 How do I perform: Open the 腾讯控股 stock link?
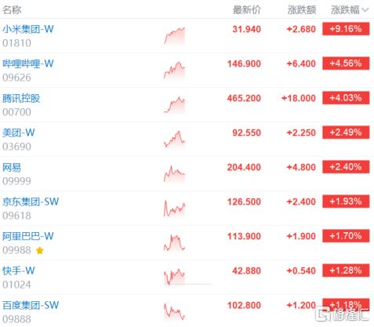(x=21, y=98)
